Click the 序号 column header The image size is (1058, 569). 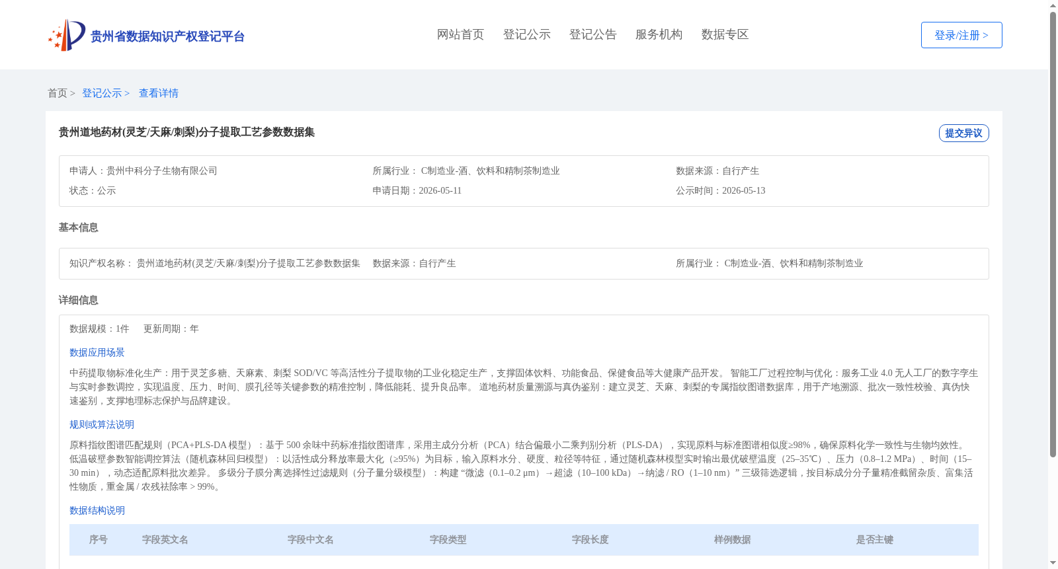[99, 539]
